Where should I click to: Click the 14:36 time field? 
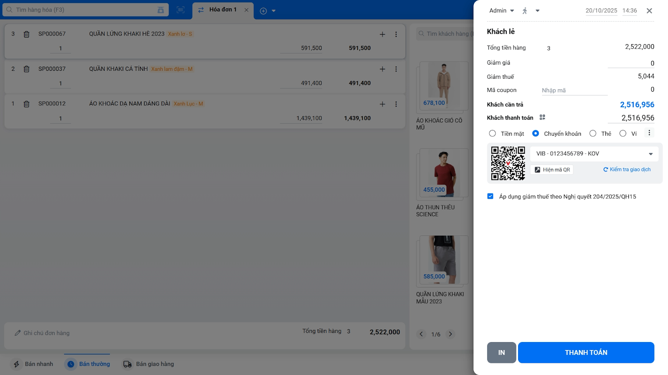[x=630, y=11]
